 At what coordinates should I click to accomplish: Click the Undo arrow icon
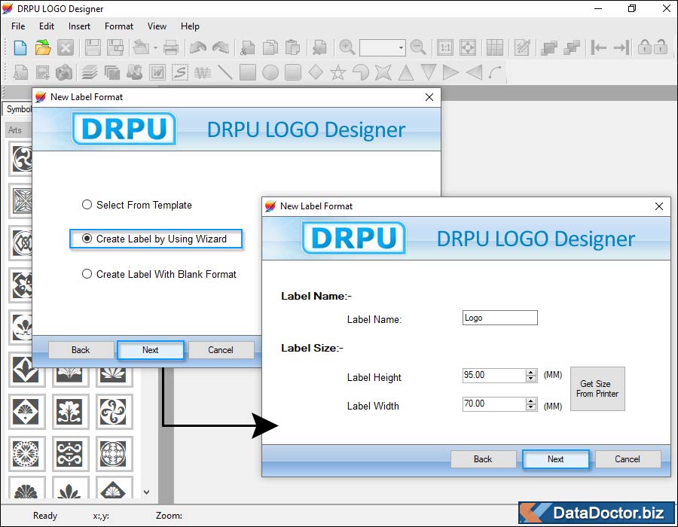coord(198,47)
